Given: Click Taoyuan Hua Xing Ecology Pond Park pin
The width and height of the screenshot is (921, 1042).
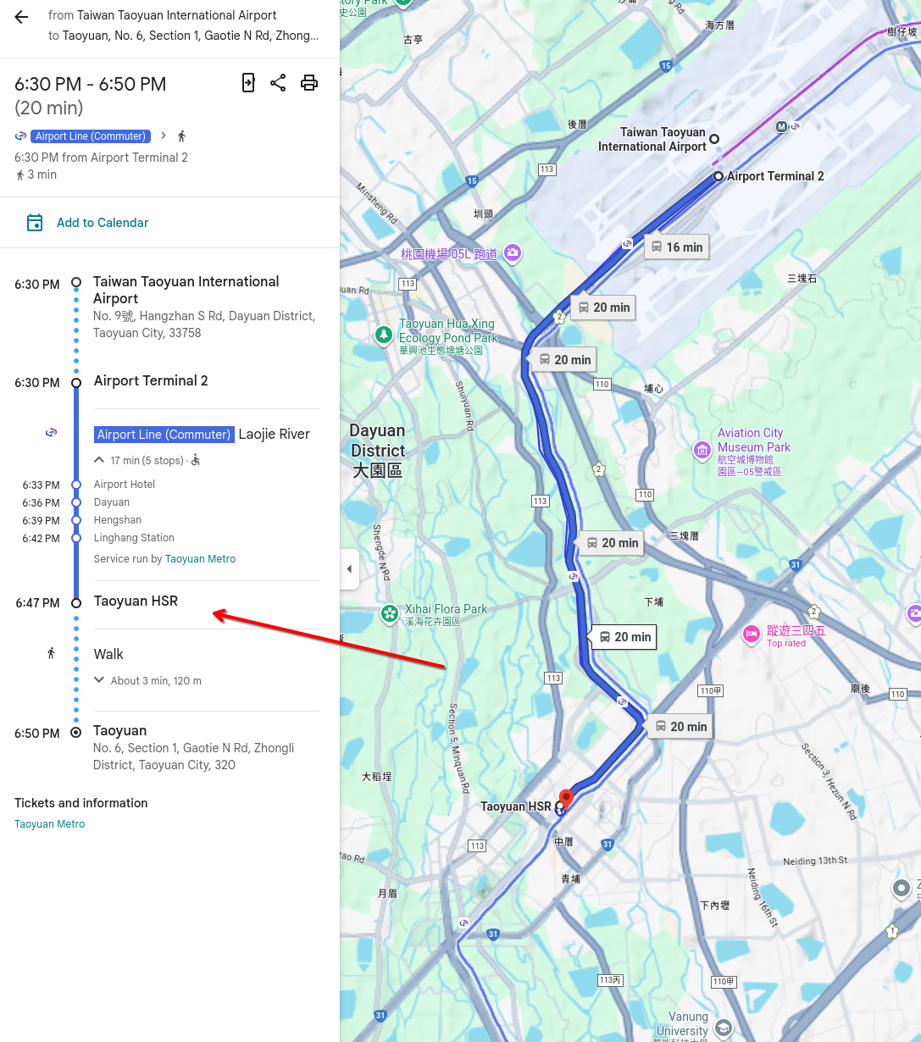Looking at the screenshot, I should 384,336.
